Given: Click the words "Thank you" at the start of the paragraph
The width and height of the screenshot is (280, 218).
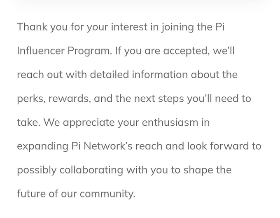Looking at the screenshot, I should coord(42,27).
